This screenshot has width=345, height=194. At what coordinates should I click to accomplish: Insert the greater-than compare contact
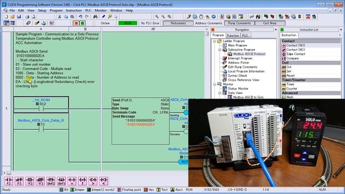[93, 181]
